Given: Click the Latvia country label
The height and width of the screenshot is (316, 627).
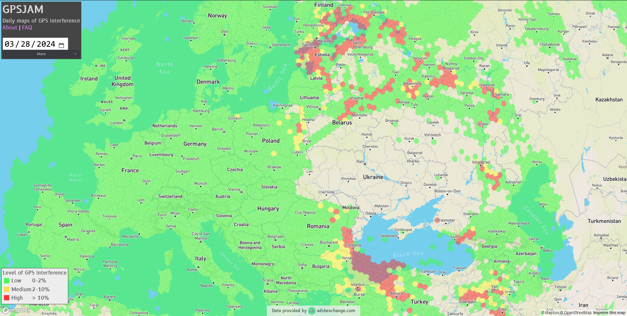Looking at the screenshot, I should 316,78.
